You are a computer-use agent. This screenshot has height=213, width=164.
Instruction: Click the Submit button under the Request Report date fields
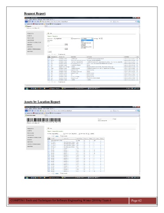[50, 52]
